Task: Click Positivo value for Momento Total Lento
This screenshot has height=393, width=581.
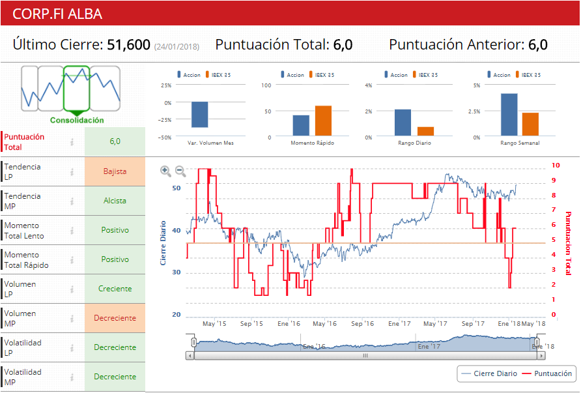Action: (x=115, y=230)
